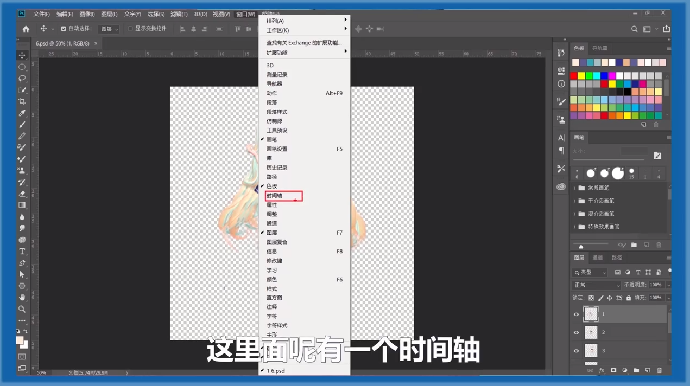Open the Paragraph panel icon
Image resolution: width=690 pixels, height=386 pixels.
[x=561, y=151]
